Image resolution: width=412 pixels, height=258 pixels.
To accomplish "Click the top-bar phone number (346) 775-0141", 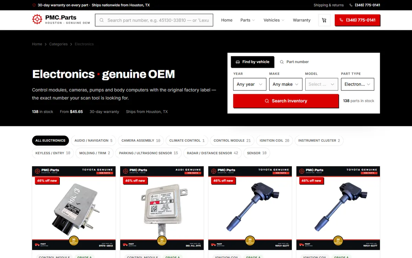I will coord(367,5).
